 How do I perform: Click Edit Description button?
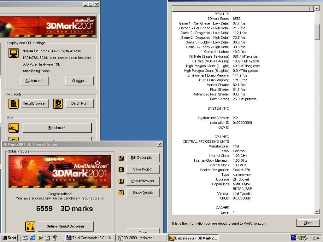click(x=143, y=158)
